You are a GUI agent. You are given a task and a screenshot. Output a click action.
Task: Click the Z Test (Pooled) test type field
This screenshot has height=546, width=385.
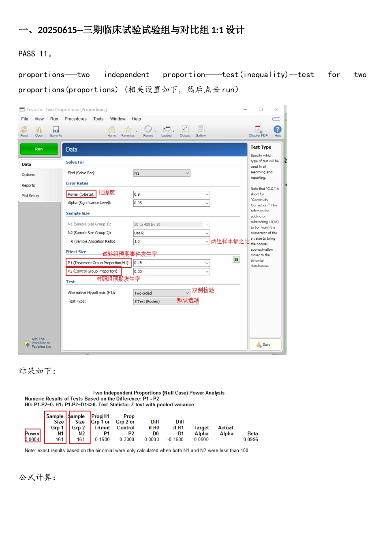pos(166,301)
